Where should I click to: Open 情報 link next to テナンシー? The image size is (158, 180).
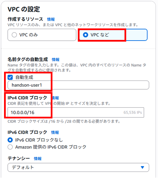point(38,159)
